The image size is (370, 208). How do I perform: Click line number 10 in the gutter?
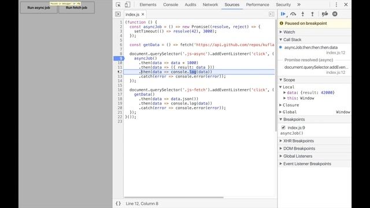click(x=120, y=63)
